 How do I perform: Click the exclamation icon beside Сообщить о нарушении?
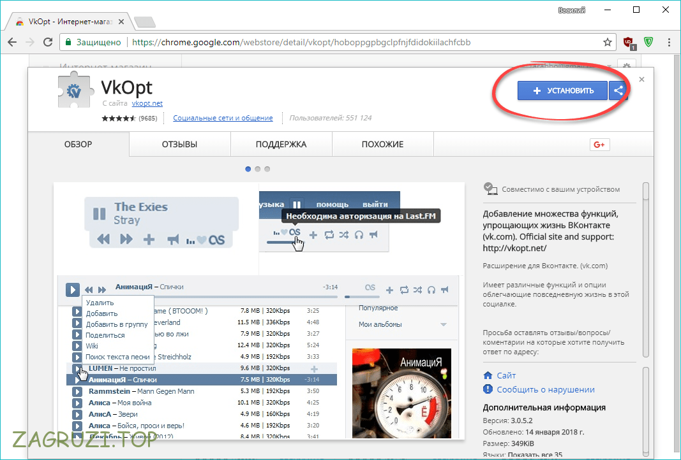(x=488, y=389)
